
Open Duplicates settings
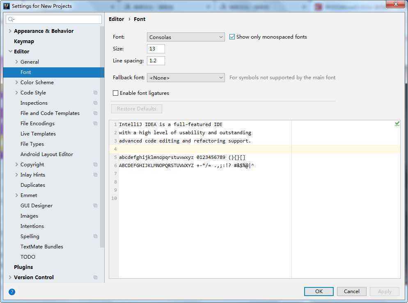33,185
